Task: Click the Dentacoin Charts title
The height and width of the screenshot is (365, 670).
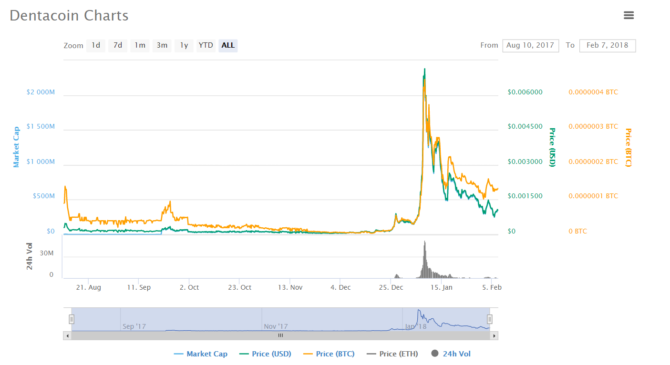Action: 69,15
